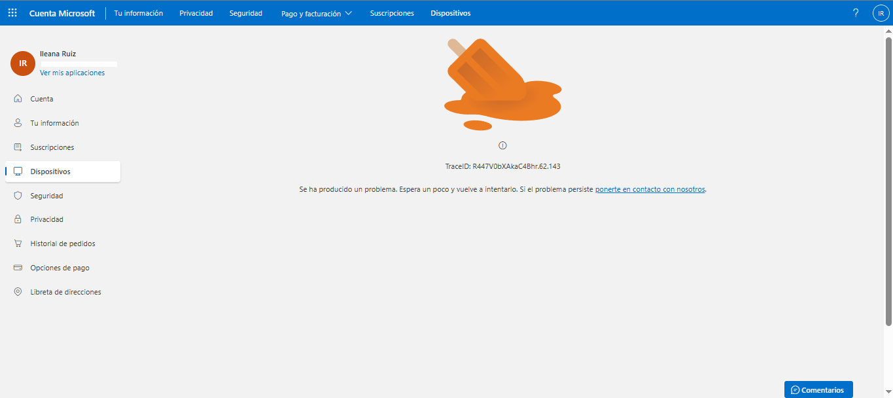The height and width of the screenshot is (398, 893).
Task: Select the Seguridad shield icon
Action: 18,195
